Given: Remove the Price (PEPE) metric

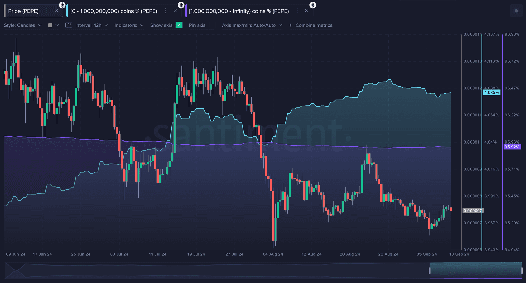Looking at the screenshot, I should tap(57, 11).
